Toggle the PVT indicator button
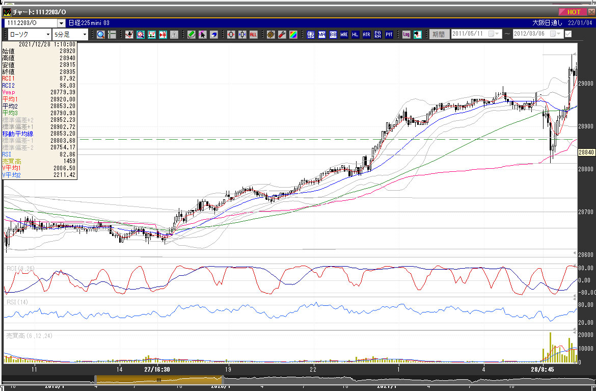This screenshot has width=596, height=391. (389, 34)
